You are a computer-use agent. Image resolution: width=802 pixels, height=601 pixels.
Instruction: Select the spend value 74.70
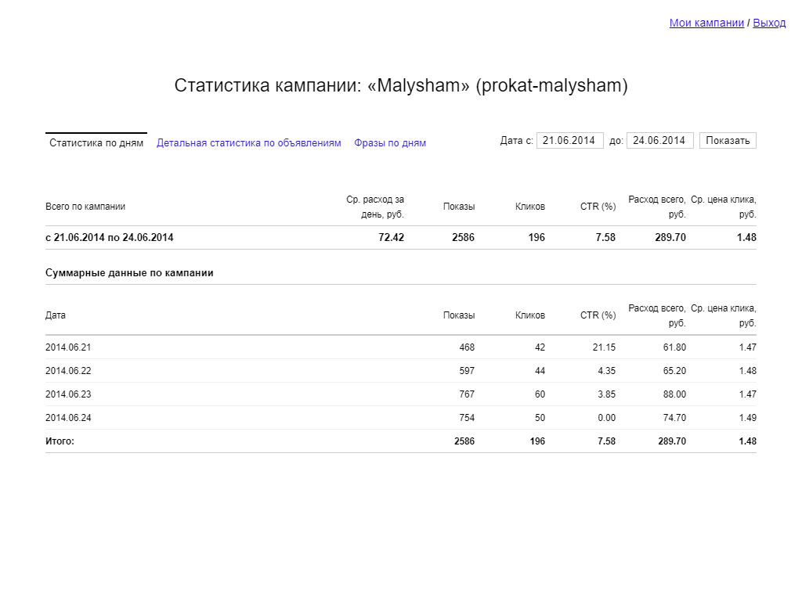point(674,418)
